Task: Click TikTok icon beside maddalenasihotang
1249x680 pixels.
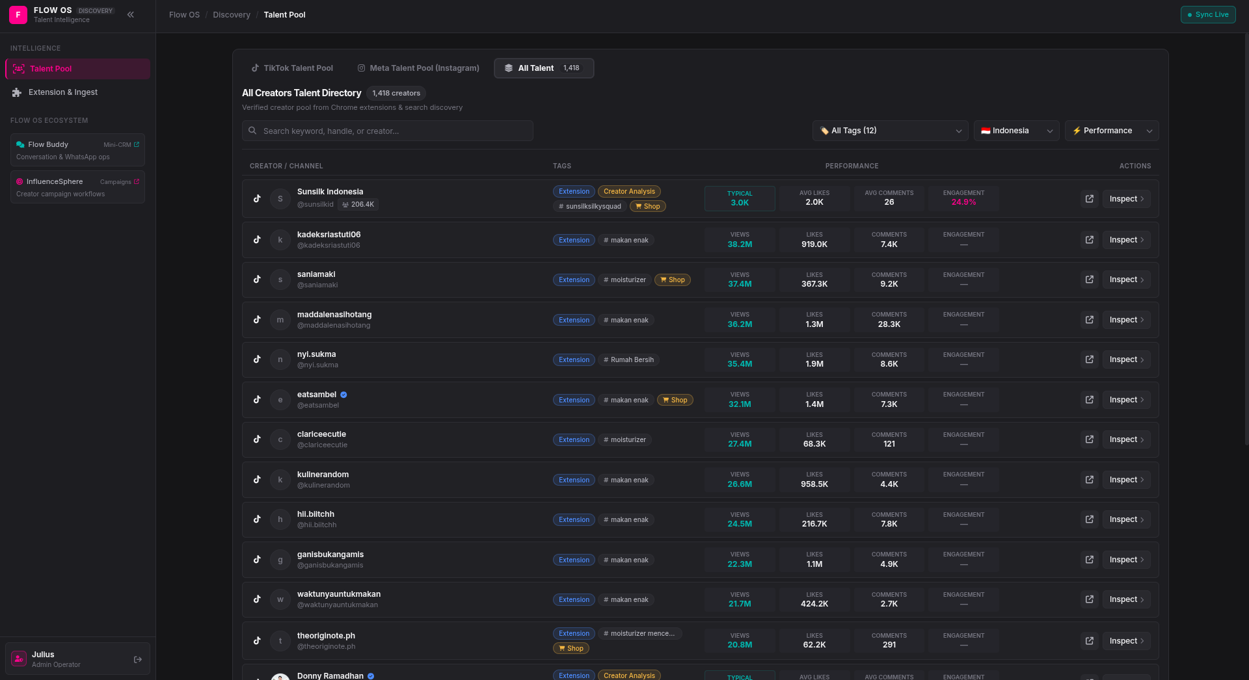Action: pos(257,320)
